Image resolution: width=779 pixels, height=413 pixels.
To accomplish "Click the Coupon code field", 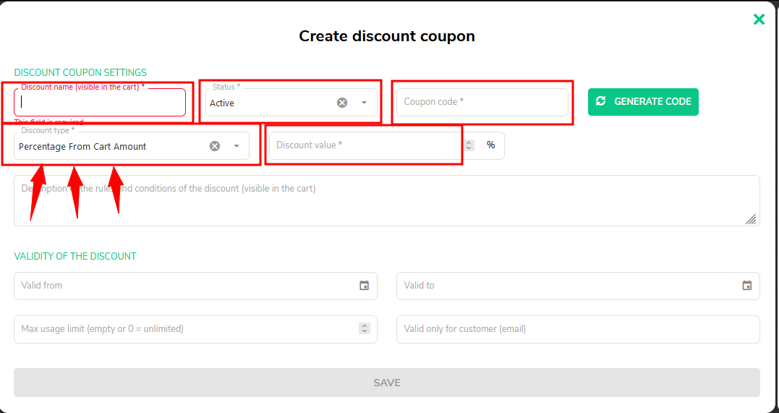I will click(482, 103).
